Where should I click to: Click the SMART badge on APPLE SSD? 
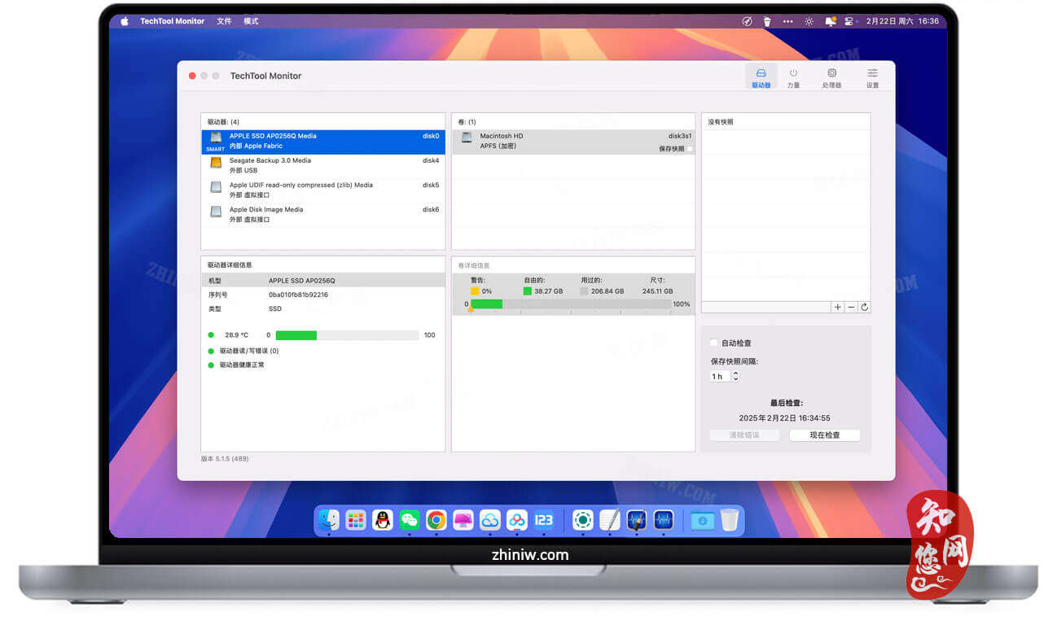click(215, 147)
